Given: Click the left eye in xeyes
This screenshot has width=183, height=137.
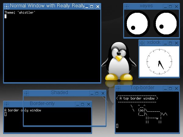Looking at the screenshot, I should tap(137, 23).
